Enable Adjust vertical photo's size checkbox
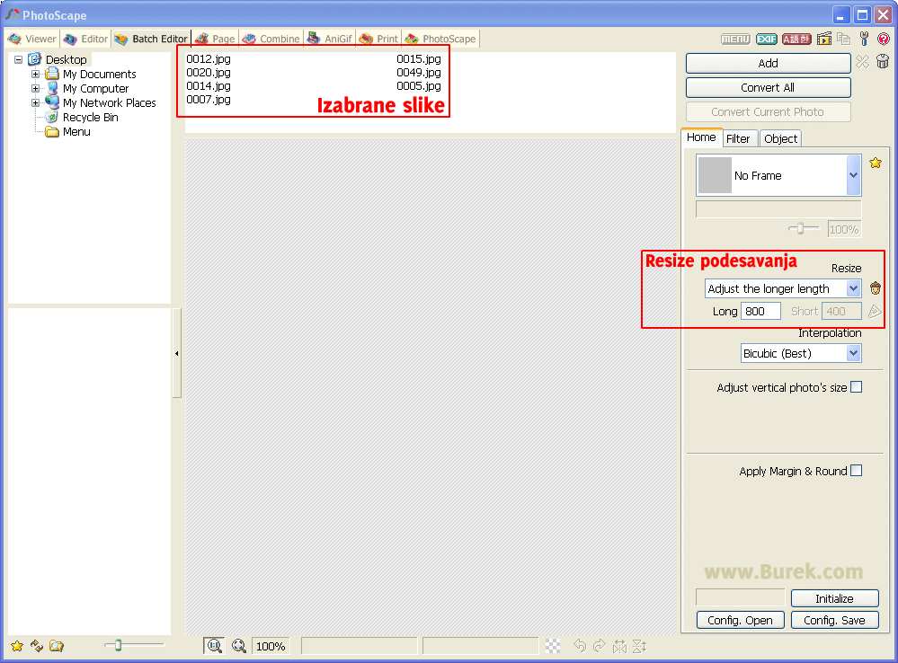Image resolution: width=898 pixels, height=663 pixels. point(856,387)
